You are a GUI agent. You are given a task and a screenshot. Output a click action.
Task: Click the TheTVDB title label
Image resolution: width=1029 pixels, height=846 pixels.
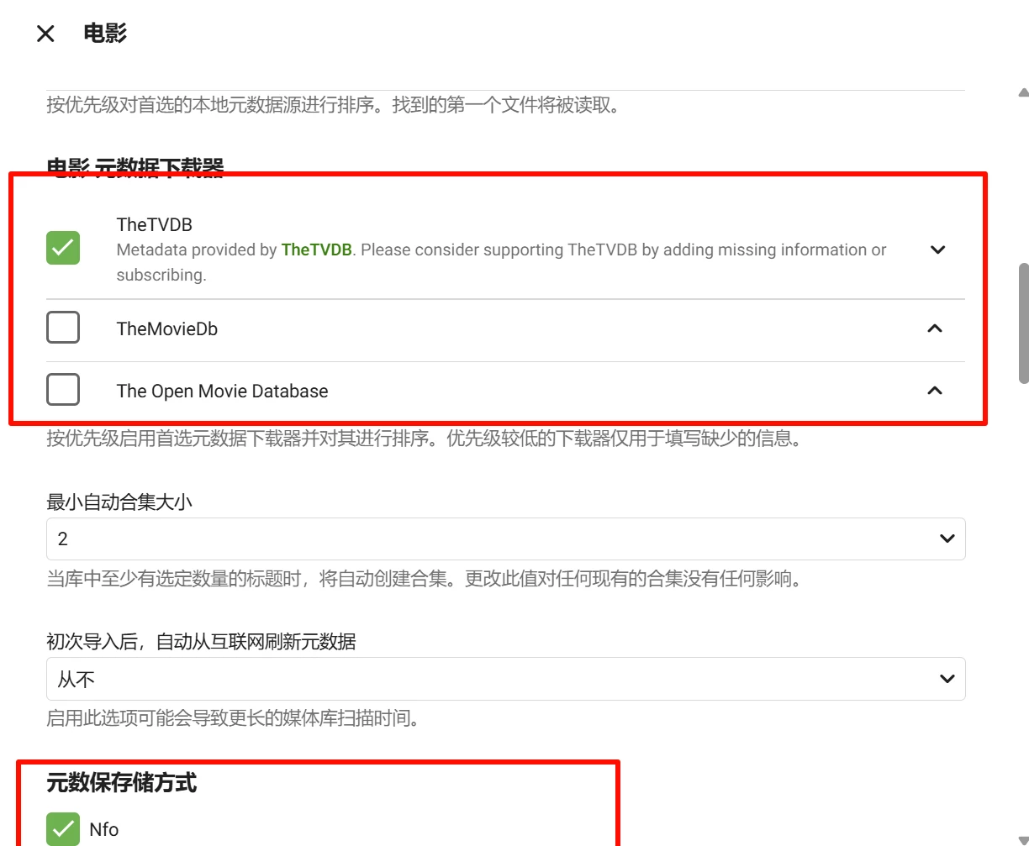(154, 224)
